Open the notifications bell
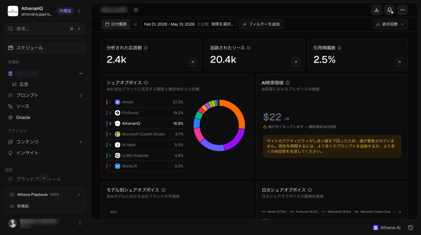Screen dimensions: 421x235 [389, 10]
